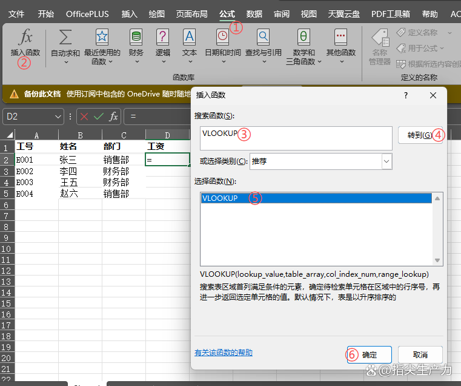Viewport: 461px width, 386px height.
Task: Expand the Name Box dropdown
Action: (x=58, y=117)
